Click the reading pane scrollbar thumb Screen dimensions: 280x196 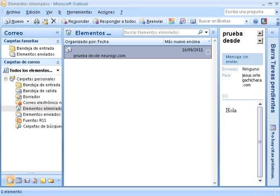tap(260, 142)
